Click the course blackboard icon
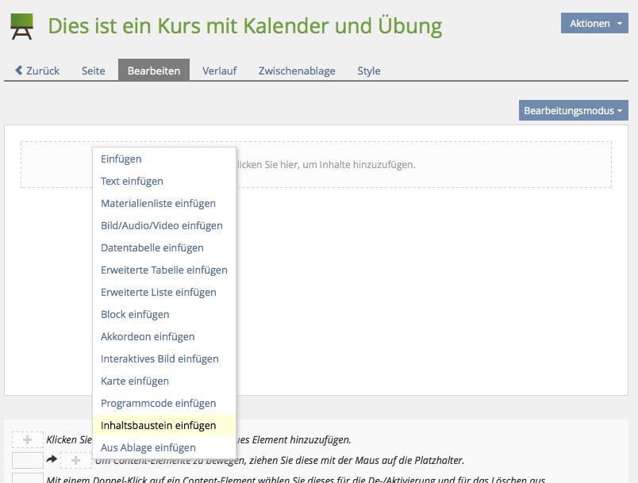The width and height of the screenshot is (638, 483). (x=21, y=27)
